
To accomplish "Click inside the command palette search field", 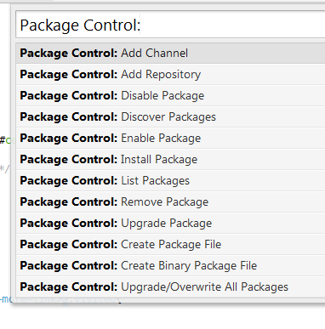I will [170, 25].
